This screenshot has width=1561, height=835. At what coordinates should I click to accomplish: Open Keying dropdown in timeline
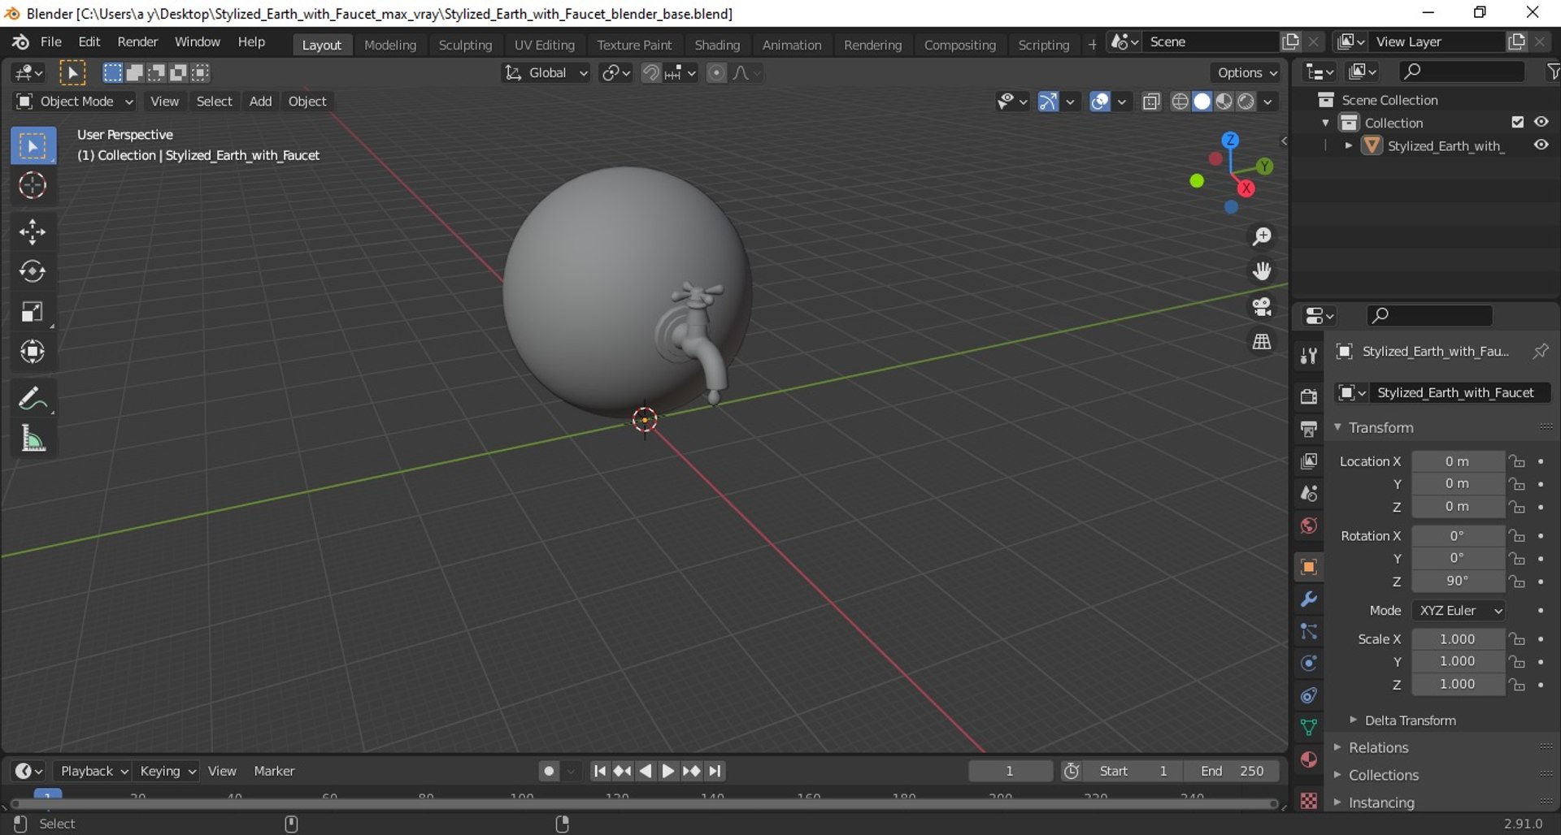click(x=167, y=771)
